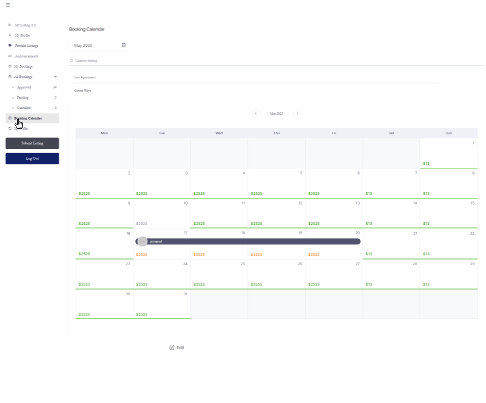Viewport: 486px width, 403px height.
Task: Open the My Bookings menu item
Action: click(23, 67)
